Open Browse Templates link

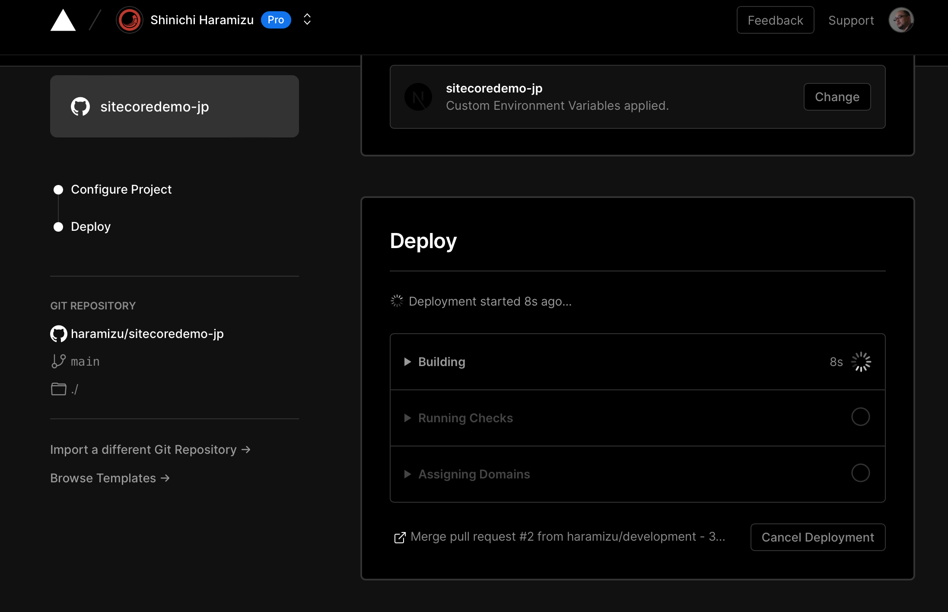[x=110, y=478]
